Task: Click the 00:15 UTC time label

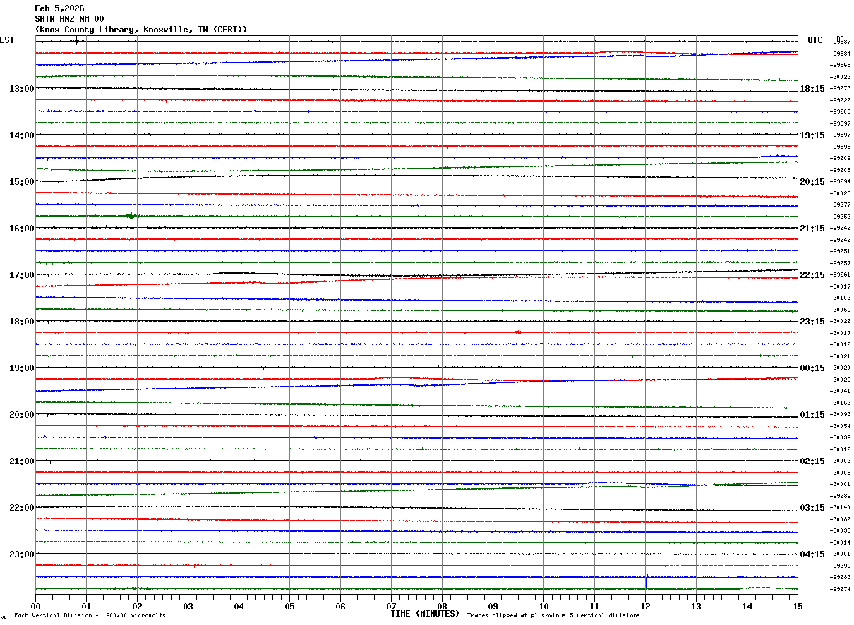Action: tap(812, 368)
